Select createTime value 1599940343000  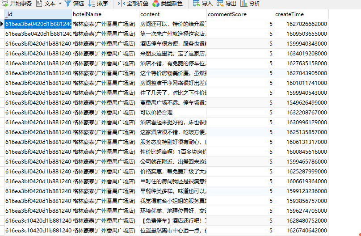point(302,44)
